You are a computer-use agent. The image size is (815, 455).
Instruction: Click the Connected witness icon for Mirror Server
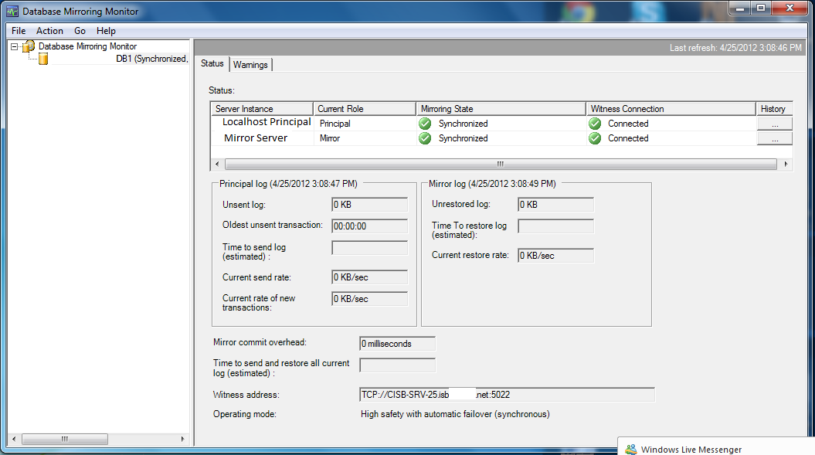click(x=594, y=138)
